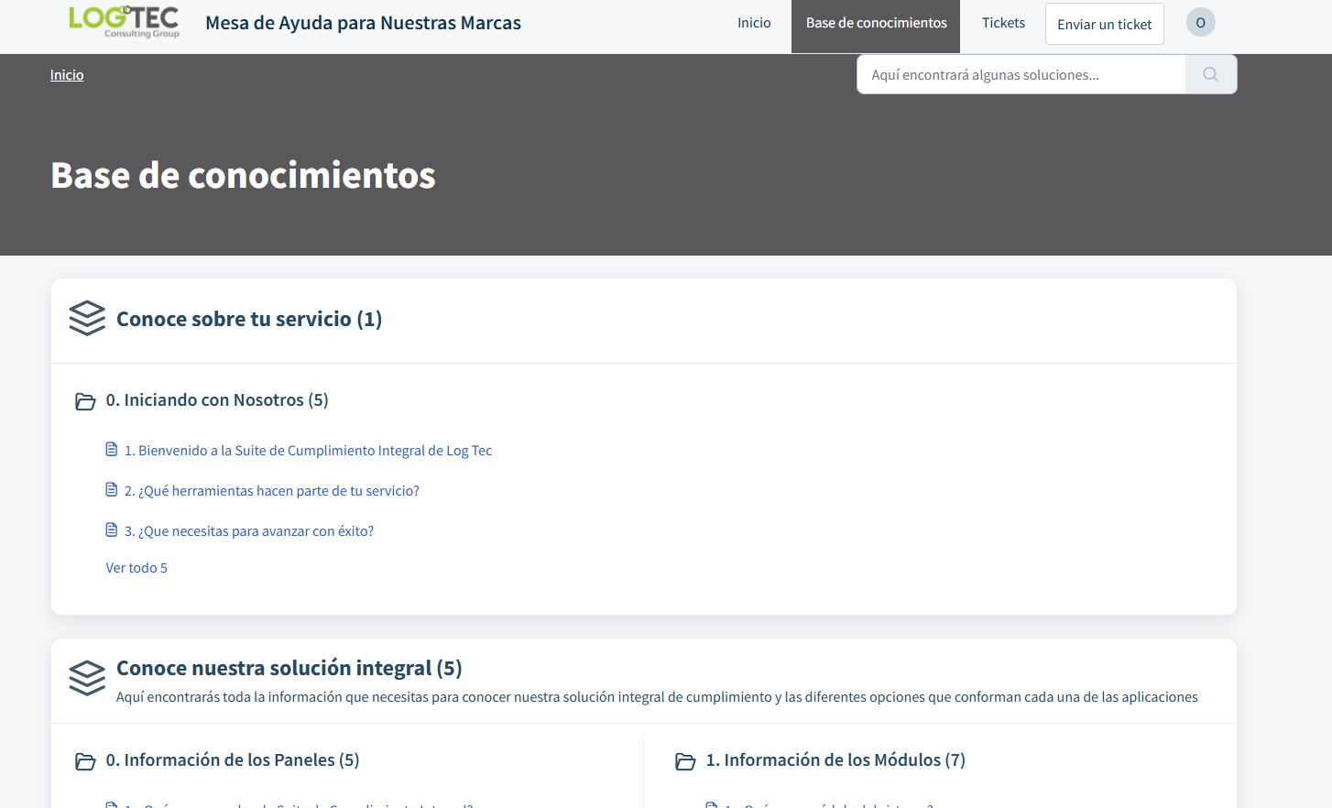Open article 3. ¿Que necesitas para avanzar con éxito?
The image size is (1332, 808).
[x=249, y=531]
